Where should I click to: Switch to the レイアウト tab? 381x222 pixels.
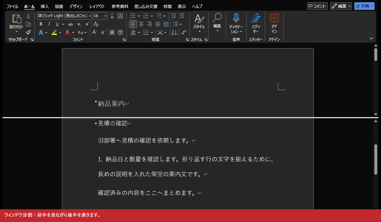[97, 6]
